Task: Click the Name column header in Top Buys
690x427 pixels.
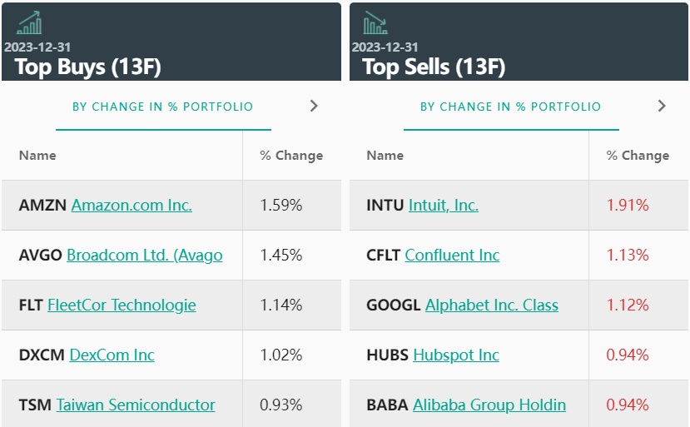Action: point(37,156)
